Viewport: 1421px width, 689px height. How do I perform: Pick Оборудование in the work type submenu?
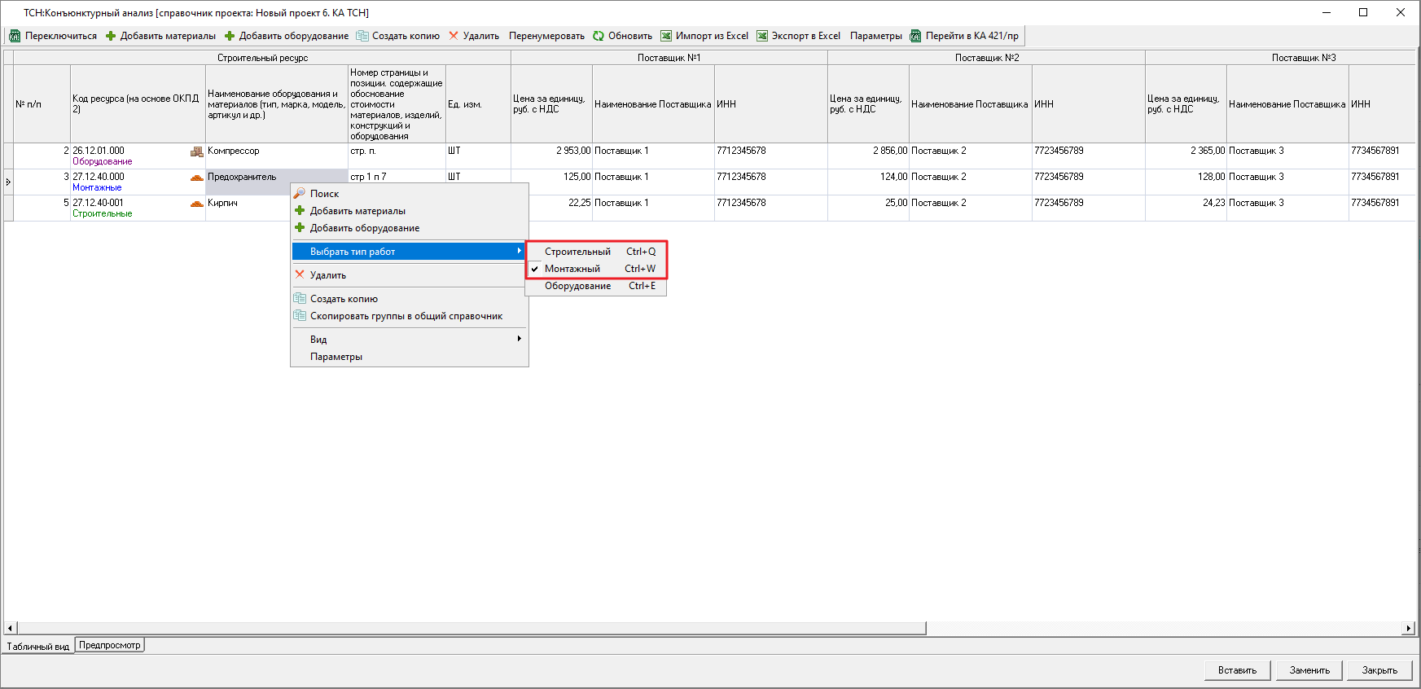577,286
